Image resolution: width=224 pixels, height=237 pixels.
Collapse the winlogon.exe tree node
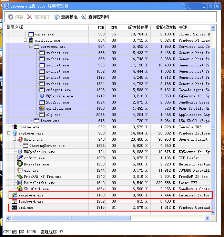25,40
